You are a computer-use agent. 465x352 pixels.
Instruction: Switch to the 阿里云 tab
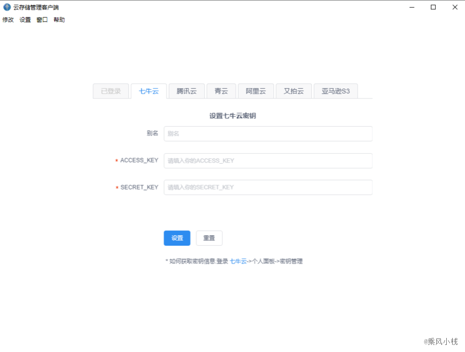256,91
